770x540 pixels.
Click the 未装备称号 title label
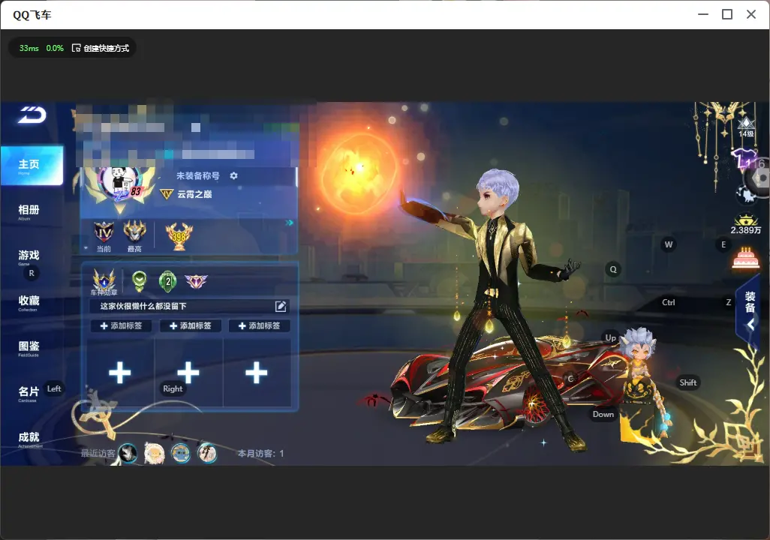tap(198, 175)
